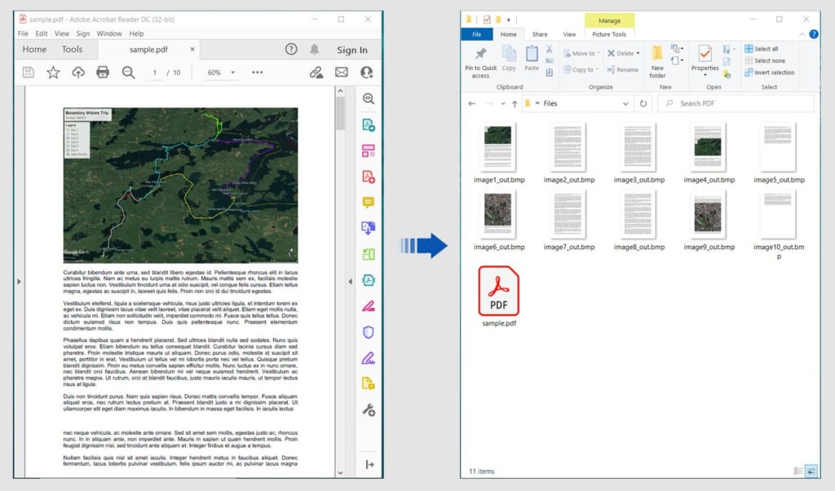Image resolution: width=835 pixels, height=491 pixels.
Task: Save the PDF with the save icon
Action: coord(29,72)
